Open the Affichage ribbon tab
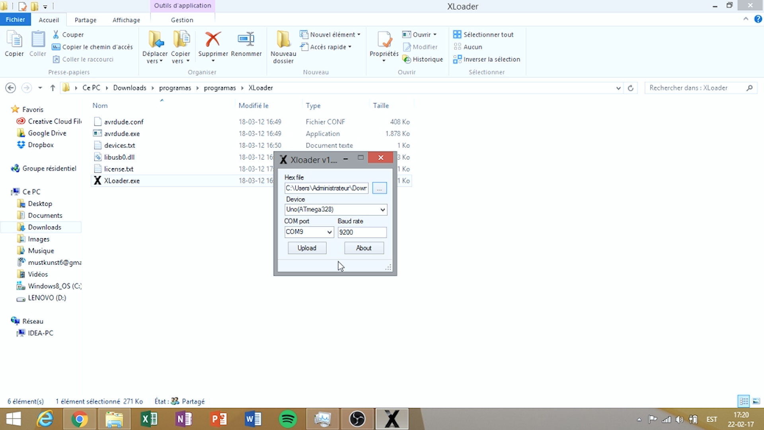Screen dimensions: 764x430 (x=126, y=20)
